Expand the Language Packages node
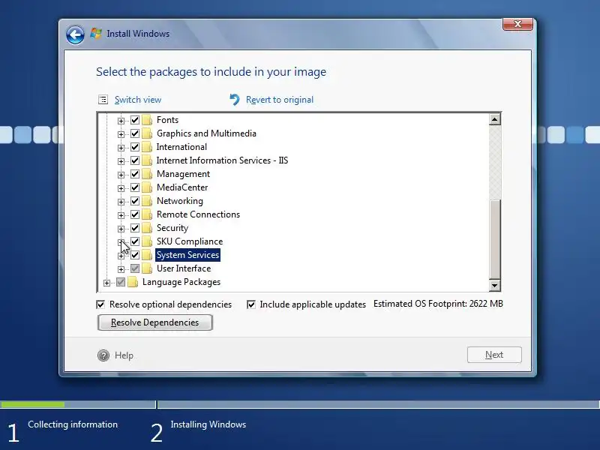This screenshot has width=600, height=450. tap(106, 283)
